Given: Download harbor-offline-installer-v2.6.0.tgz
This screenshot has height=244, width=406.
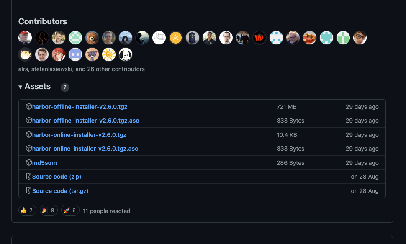Looking at the screenshot, I should [x=80, y=107].
